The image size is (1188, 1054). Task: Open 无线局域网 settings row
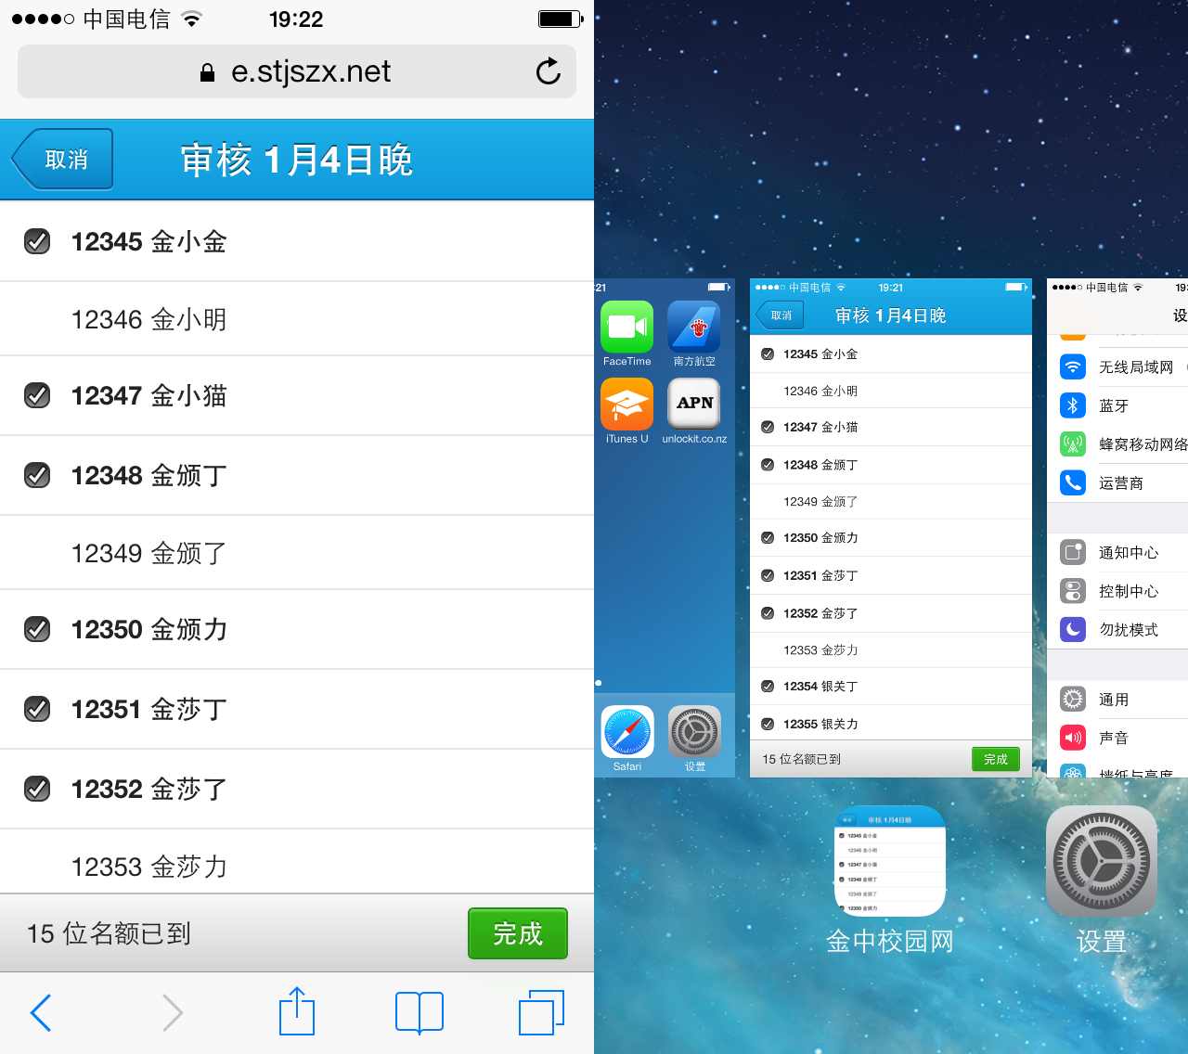pyautogui.click(x=1123, y=367)
